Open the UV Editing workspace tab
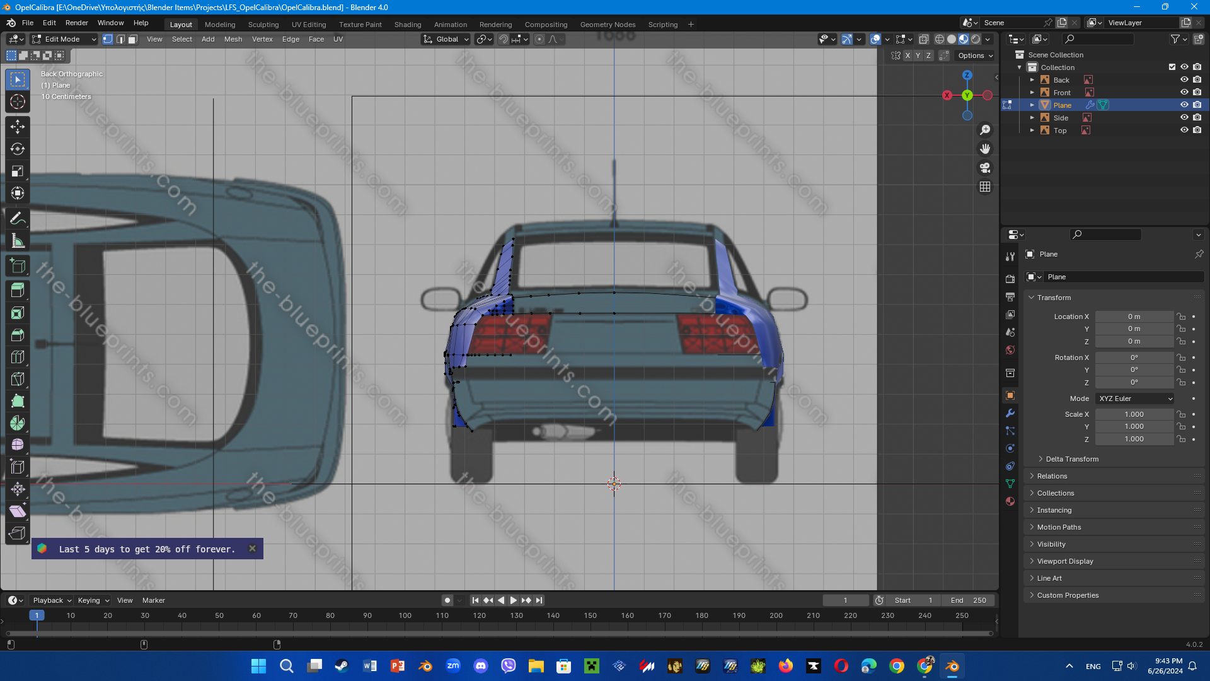 (309, 25)
